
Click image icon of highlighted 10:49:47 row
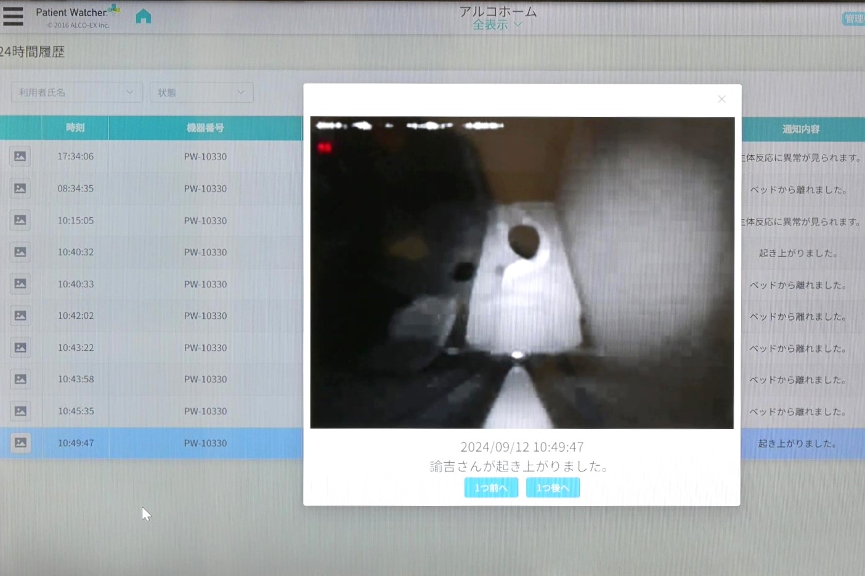20,442
